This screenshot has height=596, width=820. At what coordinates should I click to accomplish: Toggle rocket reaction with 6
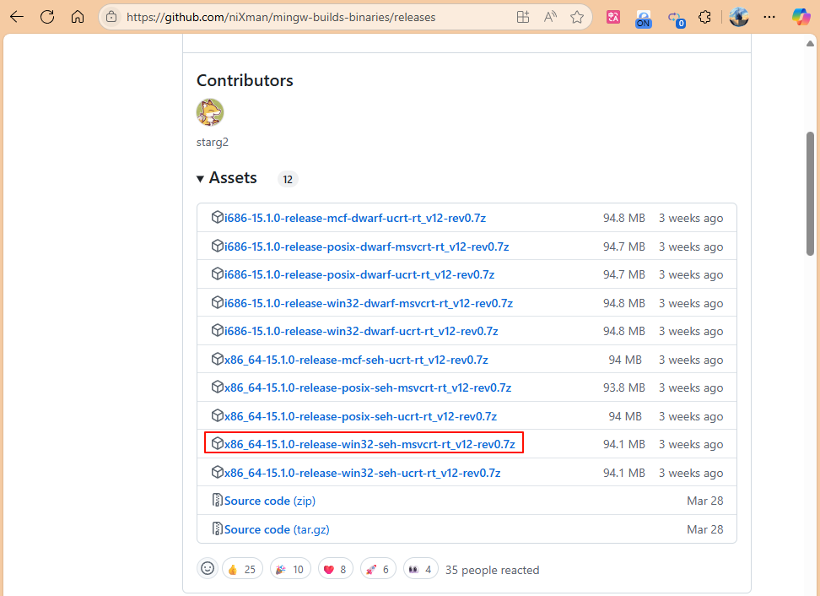tap(378, 569)
